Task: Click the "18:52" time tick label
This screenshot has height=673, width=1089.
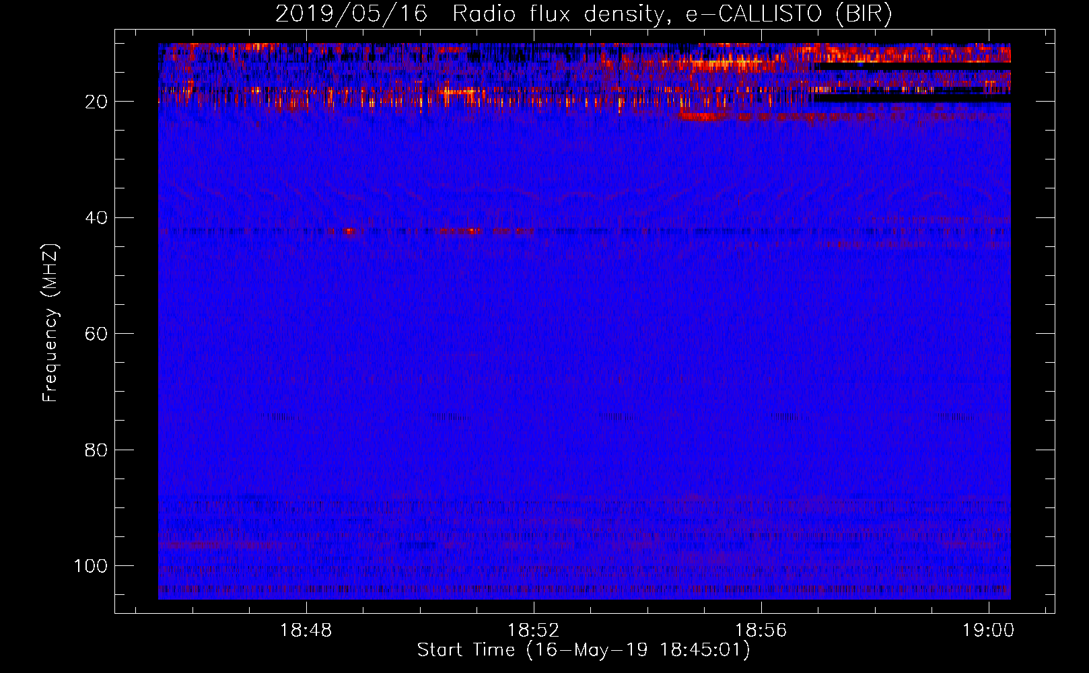Action: pyautogui.click(x=533, y=631)
